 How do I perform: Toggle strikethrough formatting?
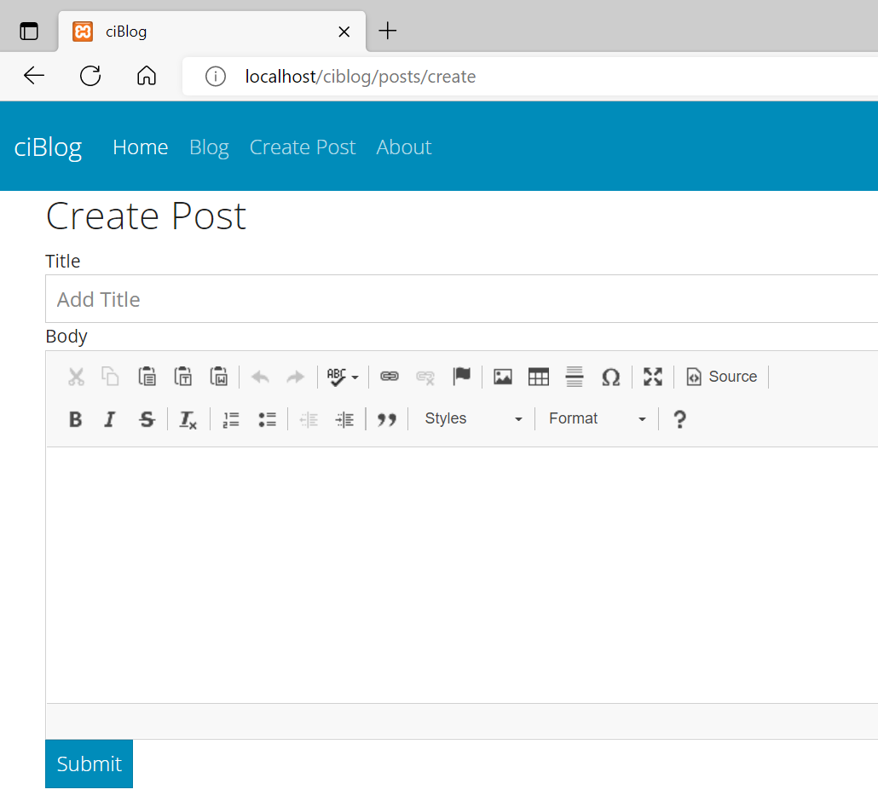[147, 419]
